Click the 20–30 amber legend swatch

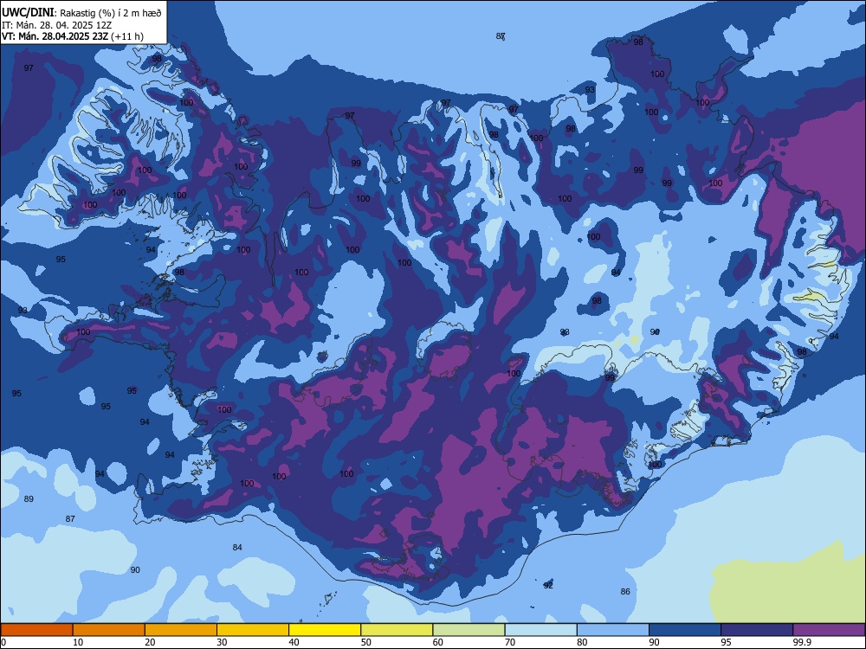pos(181,630)
